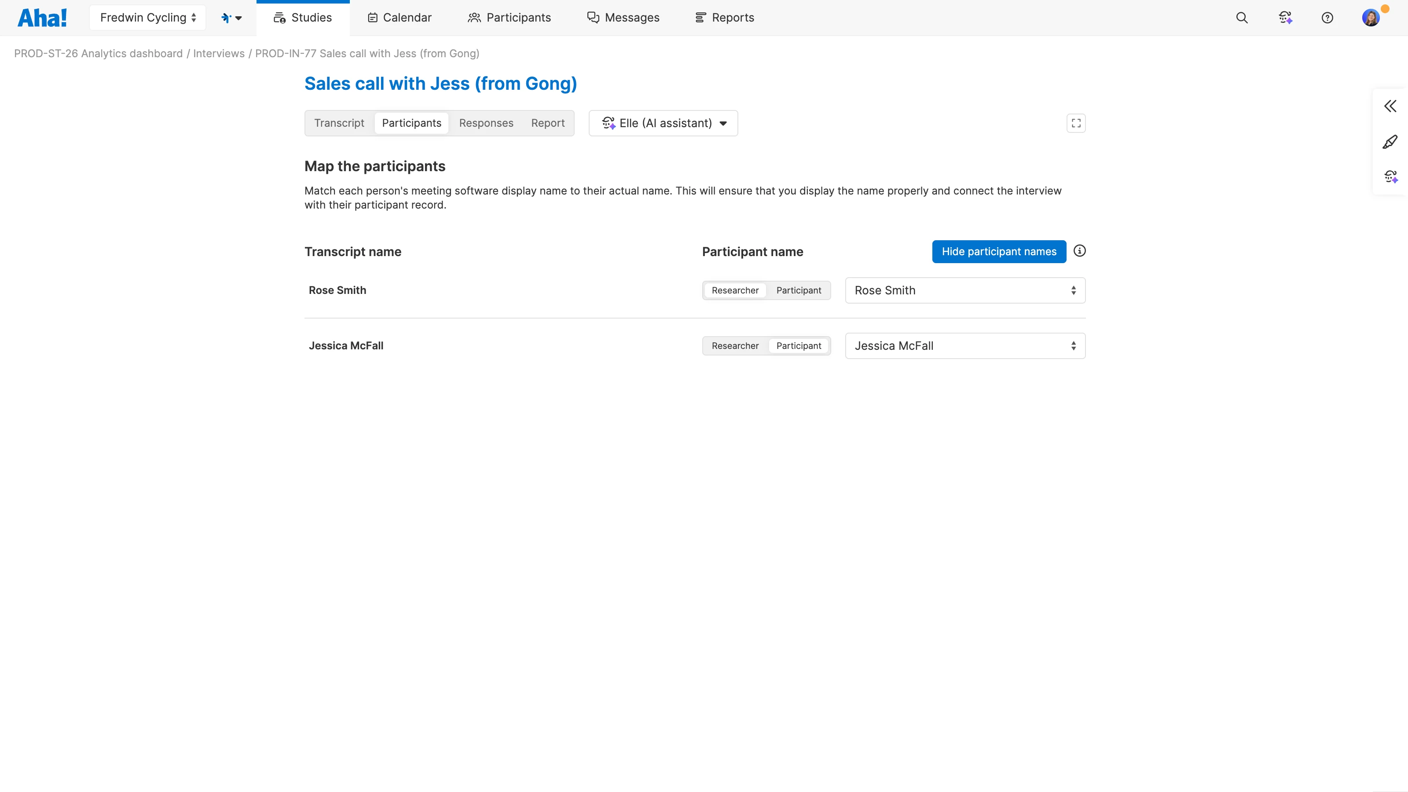The height and width of the screenshot is (792, 1408).
Task: Open AI assistant from right sidebar
Action: pos(1390,176)
